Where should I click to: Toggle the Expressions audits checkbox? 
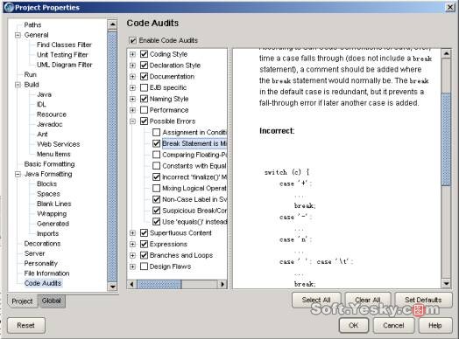(x=144, y=244)
